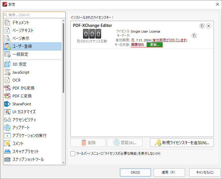
Task: Open the アップデート globe icon
Action: click(7, 128)
